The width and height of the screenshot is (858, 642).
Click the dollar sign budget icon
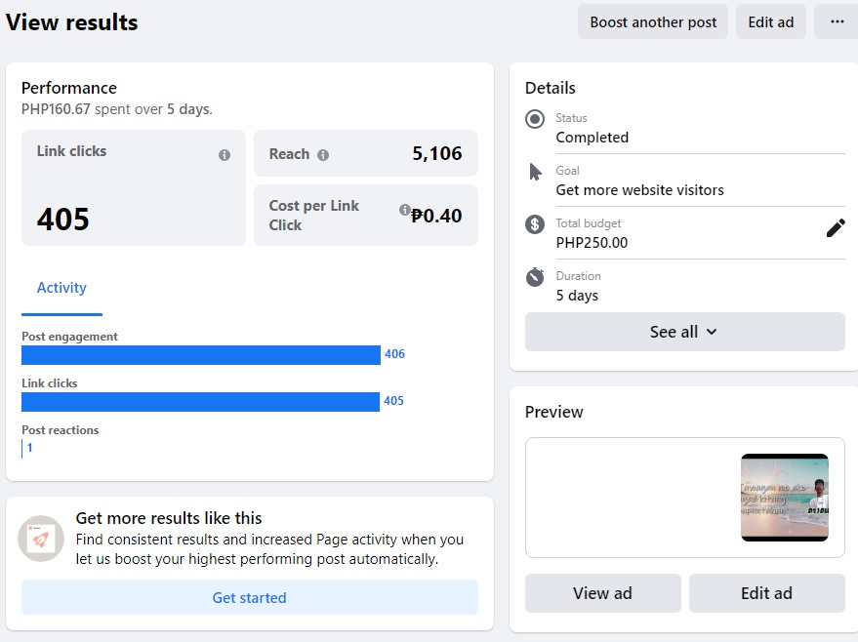535,224
